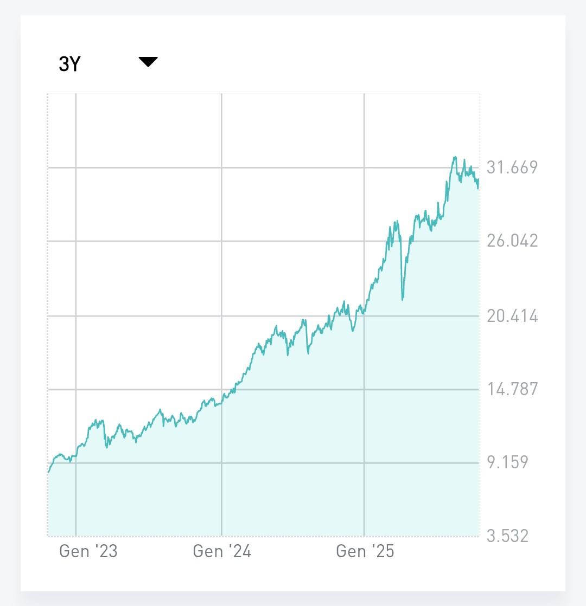Select the 26.042 y-axis value
This screenshot has width=586, height=606.
[x=512, y=240]
